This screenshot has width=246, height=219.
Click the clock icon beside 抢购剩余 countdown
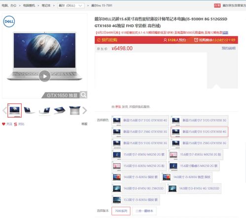point(196,40)
